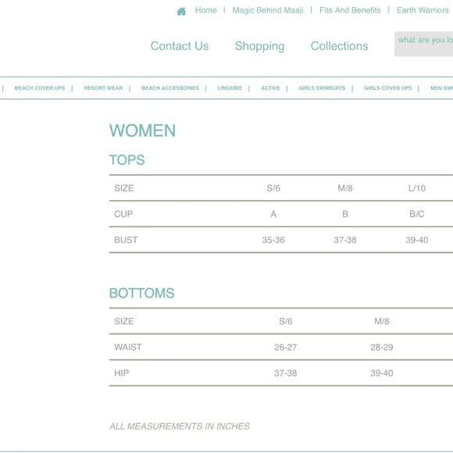453x453 pixels.
Task: Open the Contact Us menu
Action: coord(180,46)
